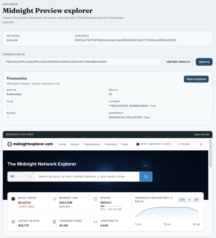Click the EPOCH clock icon
Image resolution: width=216 pixels, height=238 pixels.
coord(95,199)
